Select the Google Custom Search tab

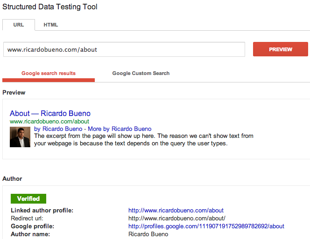pyautogui.click(x=141, y=73)
